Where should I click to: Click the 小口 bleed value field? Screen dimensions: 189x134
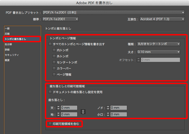tap(119, 114)
